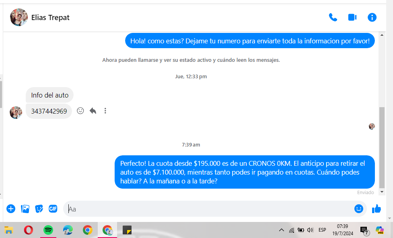Screen dimensions: 393x238
Task: Click the '7:39 am' timestamp
Action: coord(191,145)
